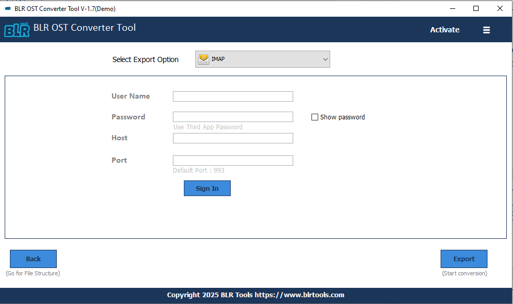Click the Start conversion label under Export

pyautogui.click(x=464, y=273)
